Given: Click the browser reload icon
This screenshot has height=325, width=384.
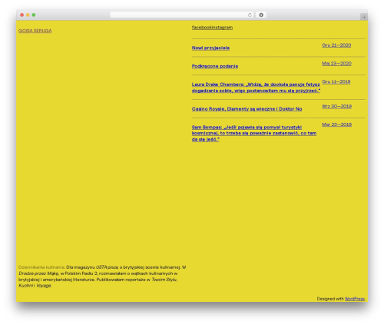Looking at the screenshot, I should 250,15.
